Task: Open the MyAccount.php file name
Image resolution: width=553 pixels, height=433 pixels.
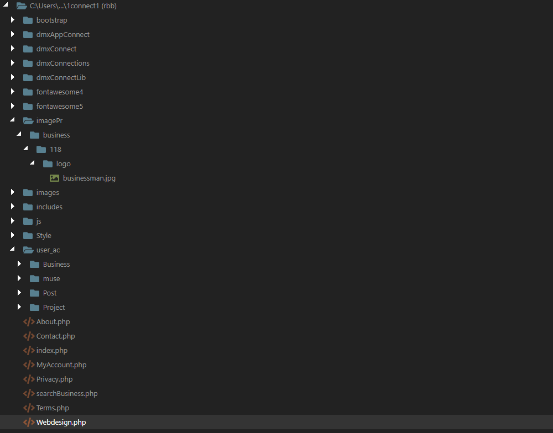Action: click(61, 365)
